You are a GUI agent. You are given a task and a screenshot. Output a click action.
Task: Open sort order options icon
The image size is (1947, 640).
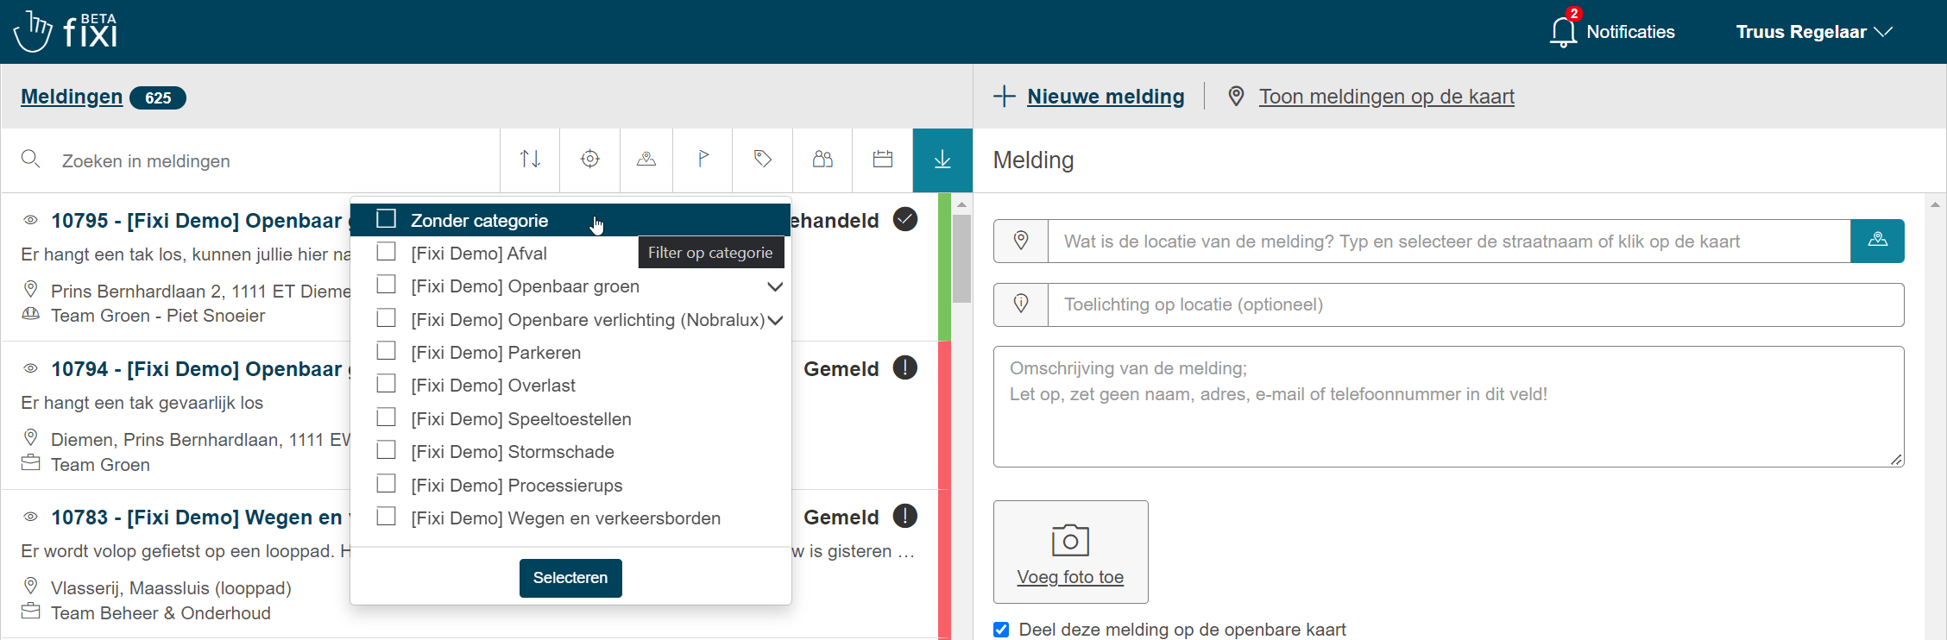pos(530,160)
